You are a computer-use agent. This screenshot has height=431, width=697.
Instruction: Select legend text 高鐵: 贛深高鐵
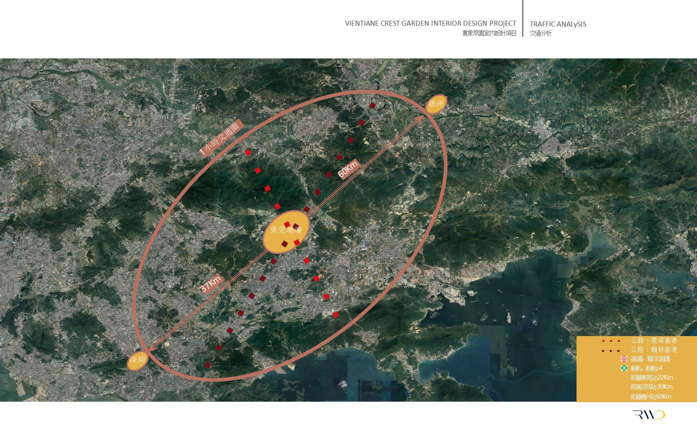(650, 359)
